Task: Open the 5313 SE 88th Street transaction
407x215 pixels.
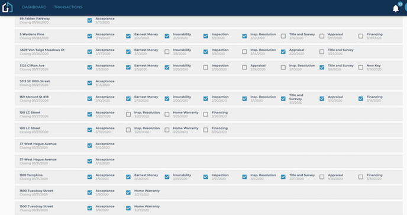Action: (35, 81)
